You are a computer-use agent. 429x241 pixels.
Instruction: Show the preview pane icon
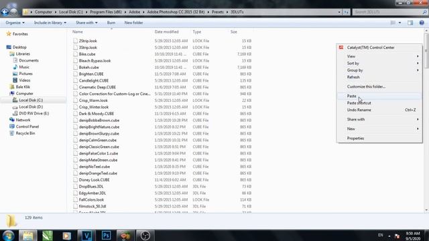410,23
